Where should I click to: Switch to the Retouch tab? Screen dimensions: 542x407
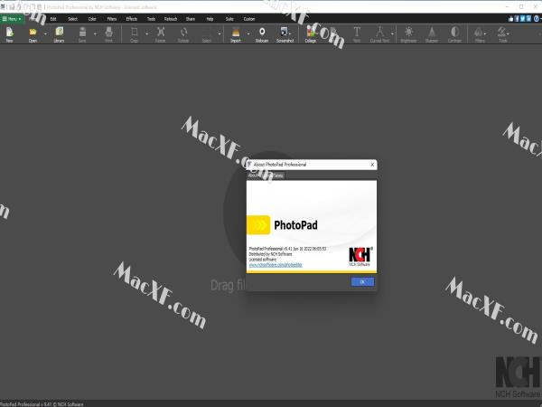coord(171,19)
